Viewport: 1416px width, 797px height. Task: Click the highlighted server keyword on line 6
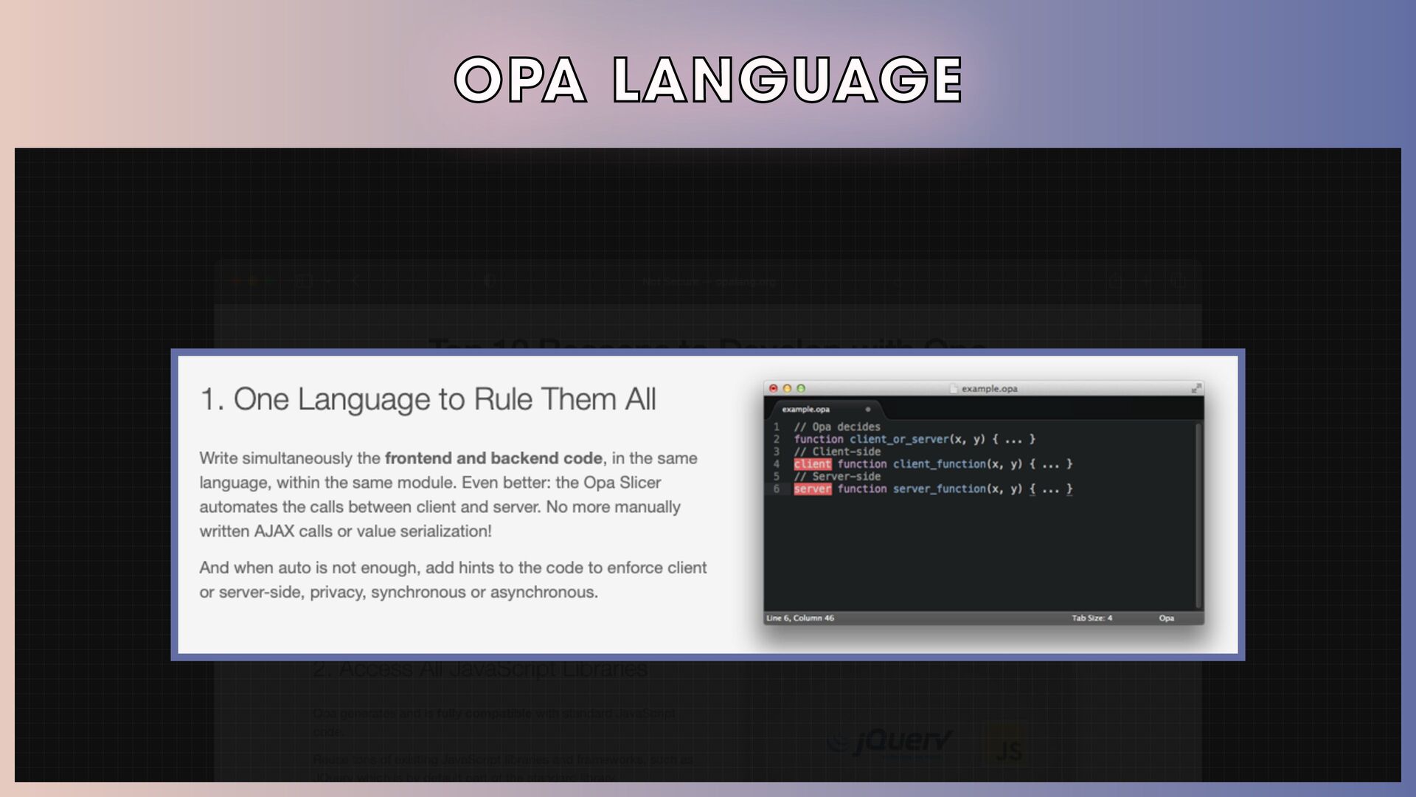point(812,489)
